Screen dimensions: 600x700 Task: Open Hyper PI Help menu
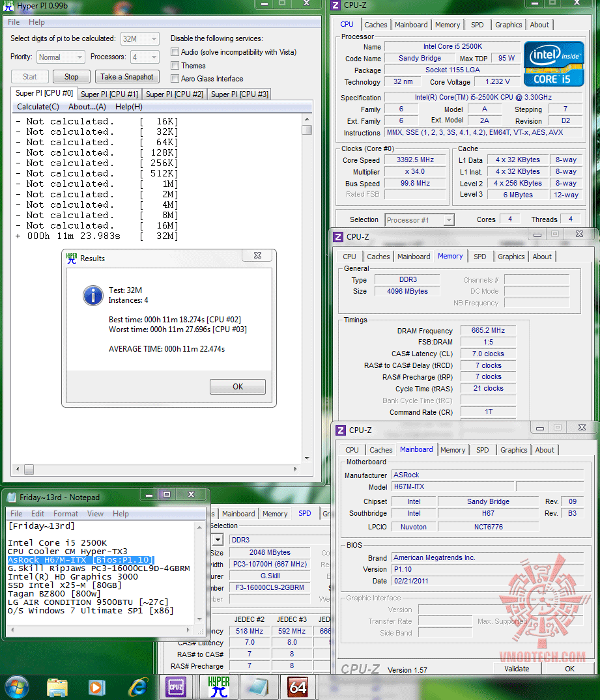(36, 22)
